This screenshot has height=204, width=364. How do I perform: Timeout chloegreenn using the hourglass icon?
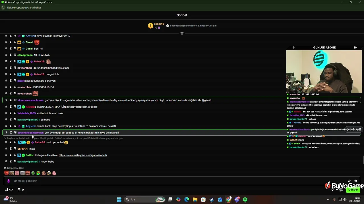(11, 55)
